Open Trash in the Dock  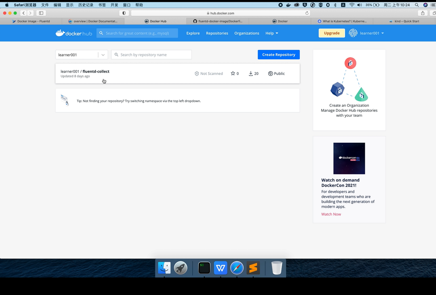tap(277, 268)
